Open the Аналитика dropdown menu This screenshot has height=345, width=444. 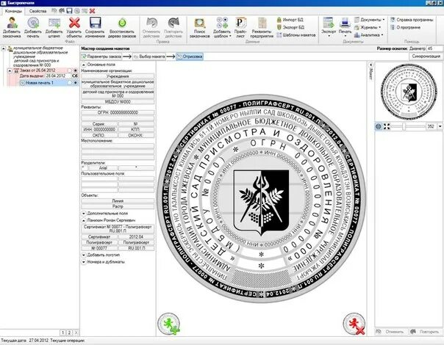(369, 35)
